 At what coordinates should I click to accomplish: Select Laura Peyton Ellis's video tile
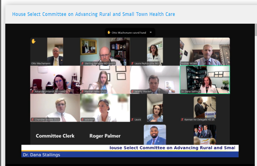(x=155, y=52)
